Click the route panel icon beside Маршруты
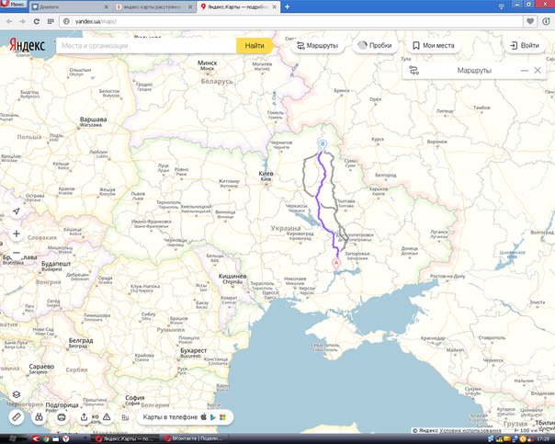 (413, 71)
